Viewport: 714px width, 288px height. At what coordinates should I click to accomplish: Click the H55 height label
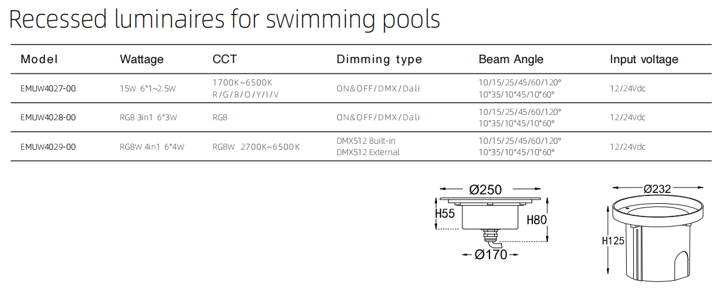[445, 213]
